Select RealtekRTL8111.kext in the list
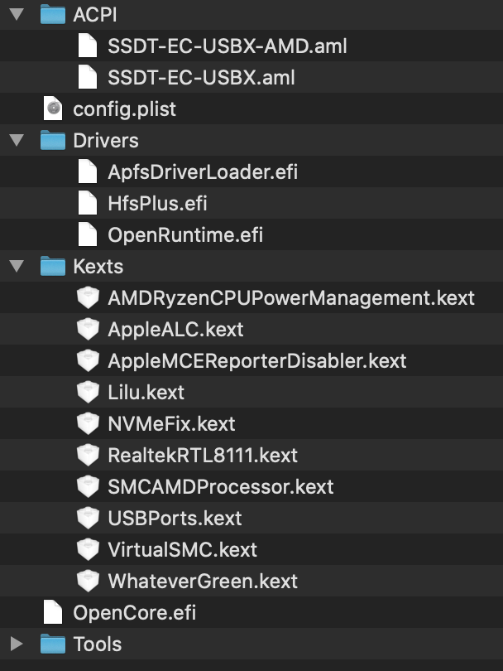 pos(203,455)
